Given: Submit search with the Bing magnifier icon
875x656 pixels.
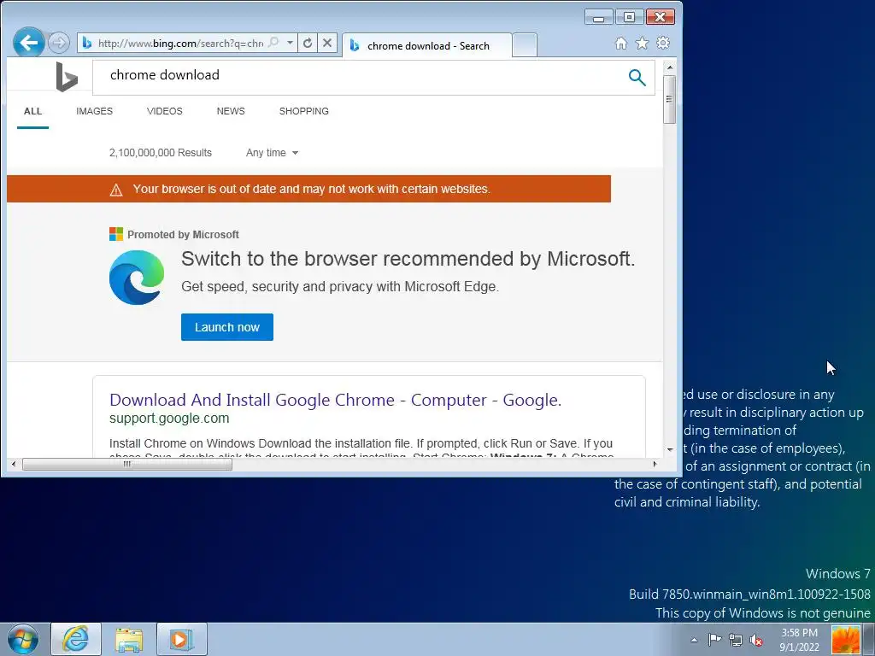Looking at the screenshot, I should point(637,77).
